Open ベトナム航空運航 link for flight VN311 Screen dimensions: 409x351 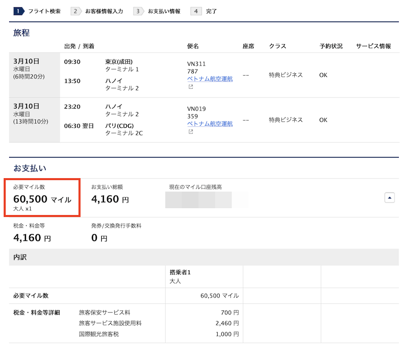pos(210,79)
